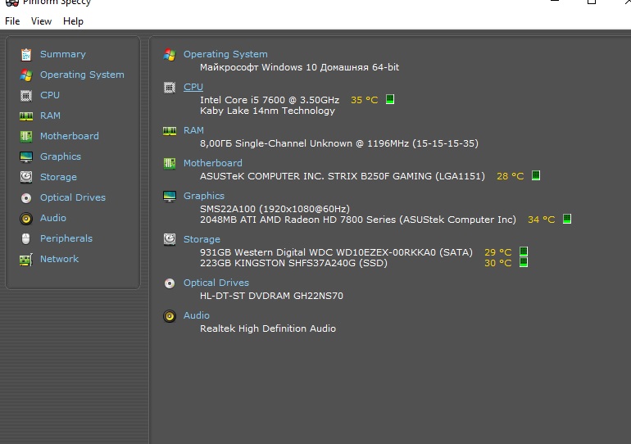Click the green Radeon GPU temperature indicator
Viewport: 631px width, 444px height.
(566, 219)
